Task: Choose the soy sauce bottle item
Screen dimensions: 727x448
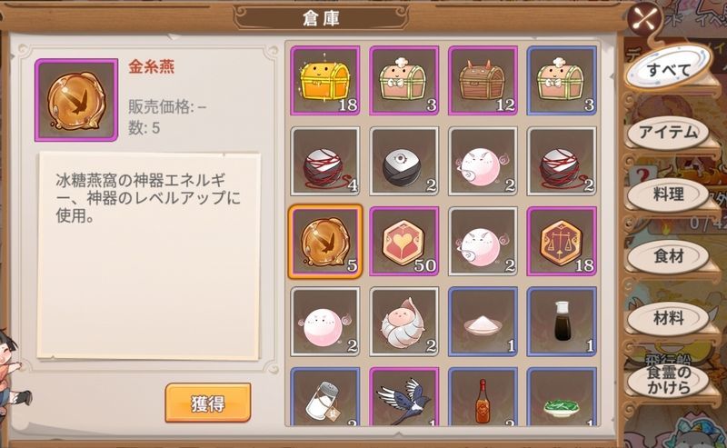Action: [562, 322]
